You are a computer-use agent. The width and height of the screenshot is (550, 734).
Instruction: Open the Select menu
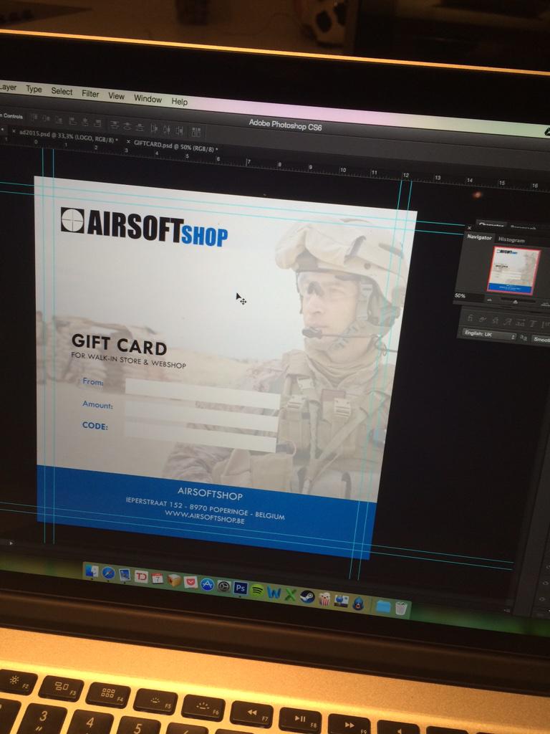point(62,91)
